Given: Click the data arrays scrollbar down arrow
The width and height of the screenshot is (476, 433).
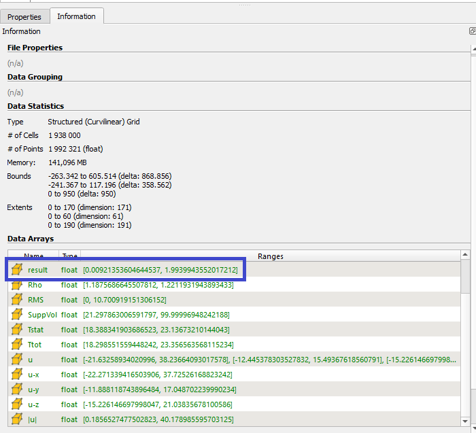Looking at the screenshot, I should click(x=465, y=421).
